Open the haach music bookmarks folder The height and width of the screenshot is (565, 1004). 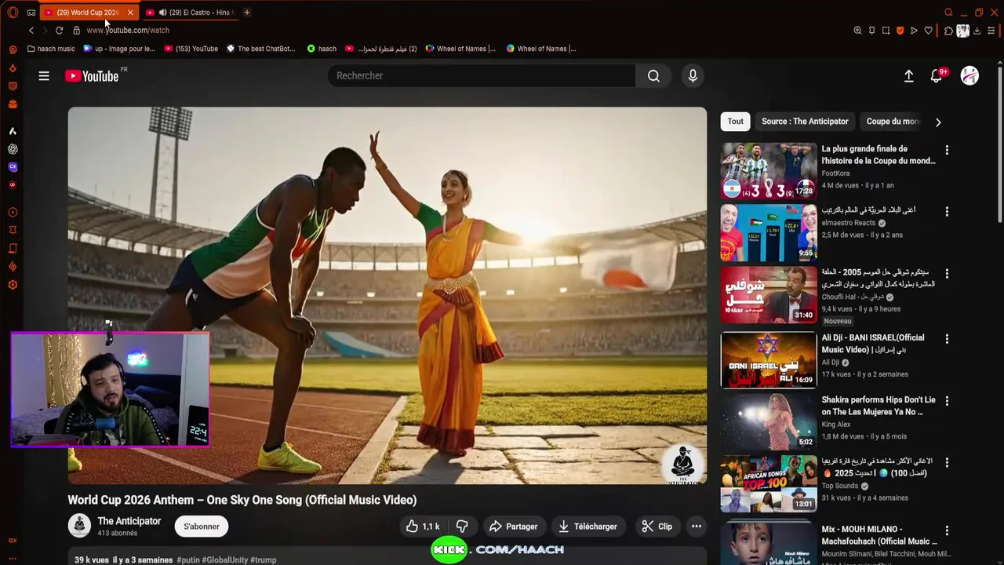coord(51,49)
